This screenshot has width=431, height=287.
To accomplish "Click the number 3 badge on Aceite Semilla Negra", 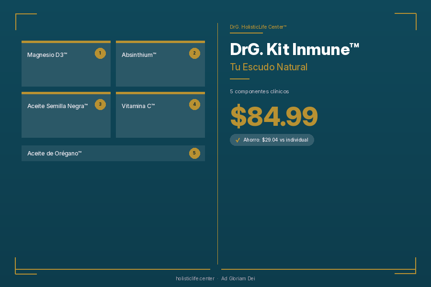I will point(100,104).
